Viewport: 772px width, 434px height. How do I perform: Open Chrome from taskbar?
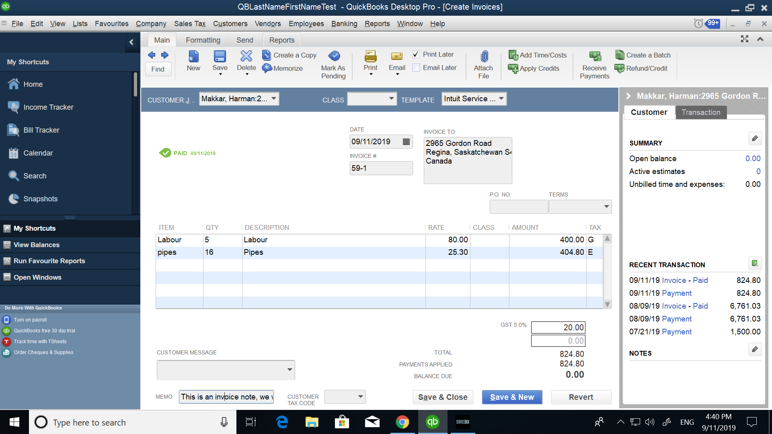[402, 422]
